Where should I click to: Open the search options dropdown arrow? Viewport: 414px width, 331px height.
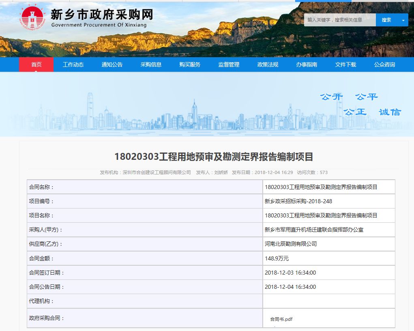click(403, 19)
